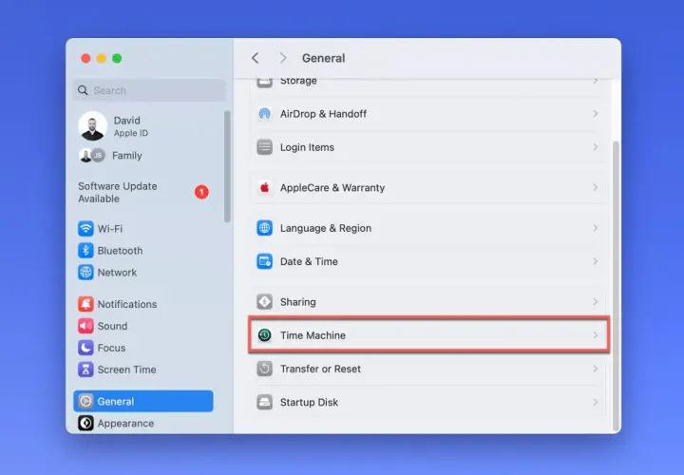Click the Language & Region globe icon

point(264,228)
